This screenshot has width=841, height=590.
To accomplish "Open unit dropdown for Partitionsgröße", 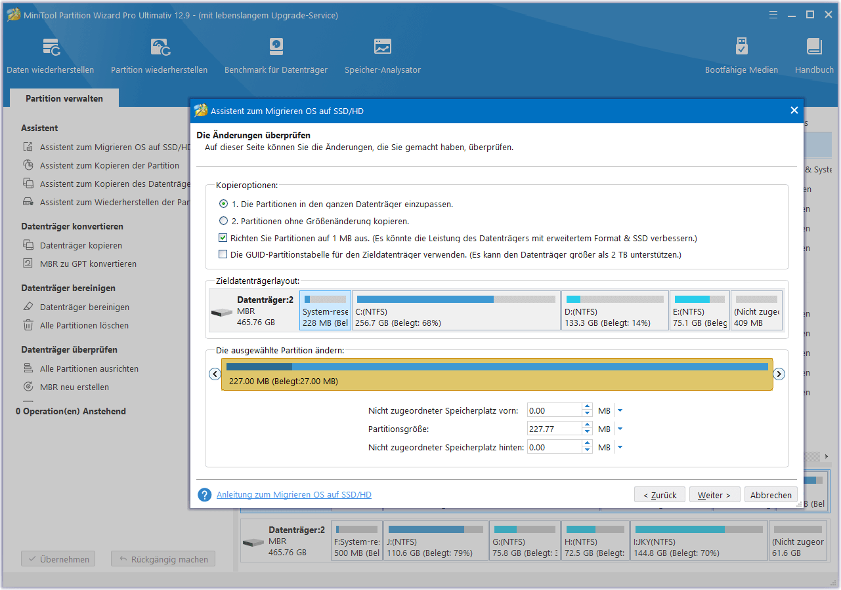I will tap(620, 429).
